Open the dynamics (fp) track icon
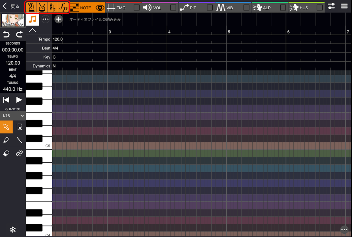 click(x=63, y=7)
